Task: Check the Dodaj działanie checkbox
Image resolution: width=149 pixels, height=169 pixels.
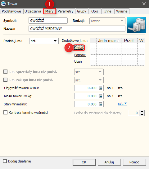Action: (5, 161)
